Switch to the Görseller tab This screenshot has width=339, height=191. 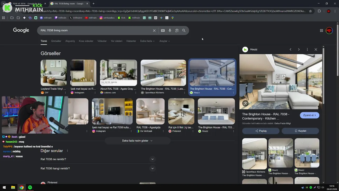(56, 41)
